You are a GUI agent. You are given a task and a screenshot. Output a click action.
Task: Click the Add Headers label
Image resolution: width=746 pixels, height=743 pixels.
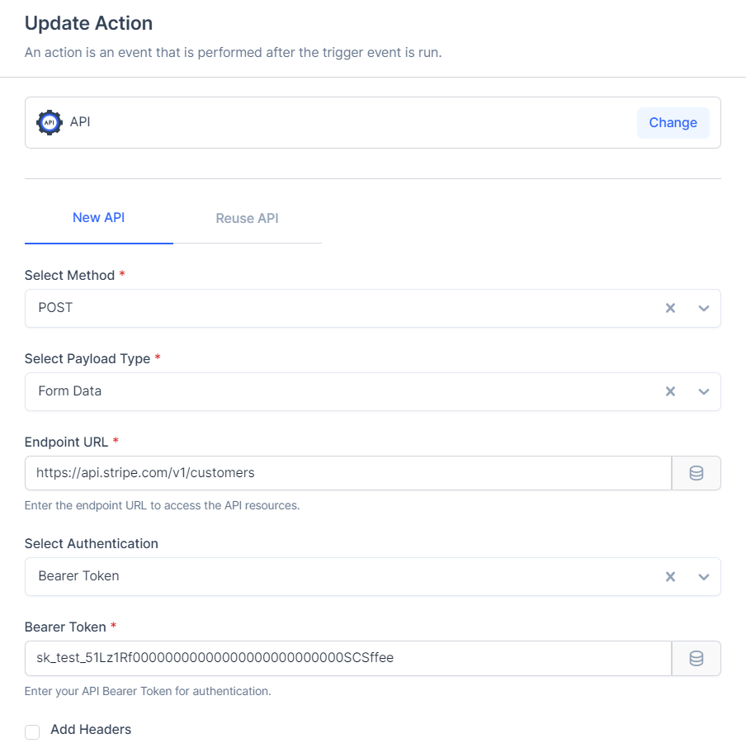(x=91, y=730)
